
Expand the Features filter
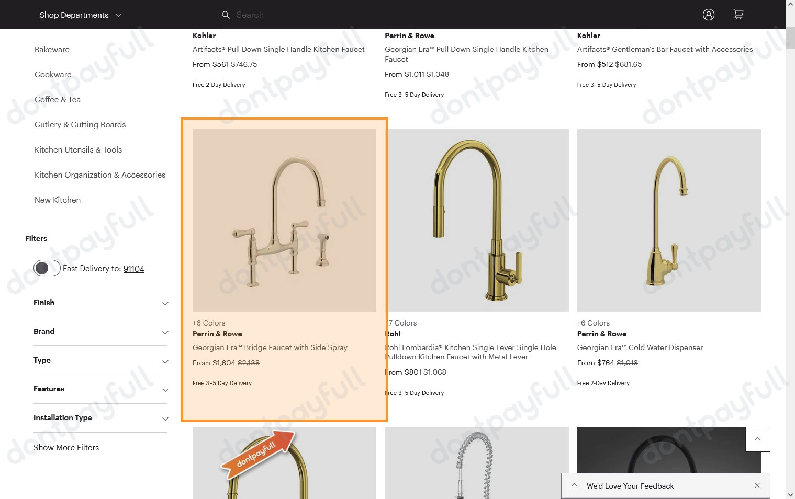(100, 389)
